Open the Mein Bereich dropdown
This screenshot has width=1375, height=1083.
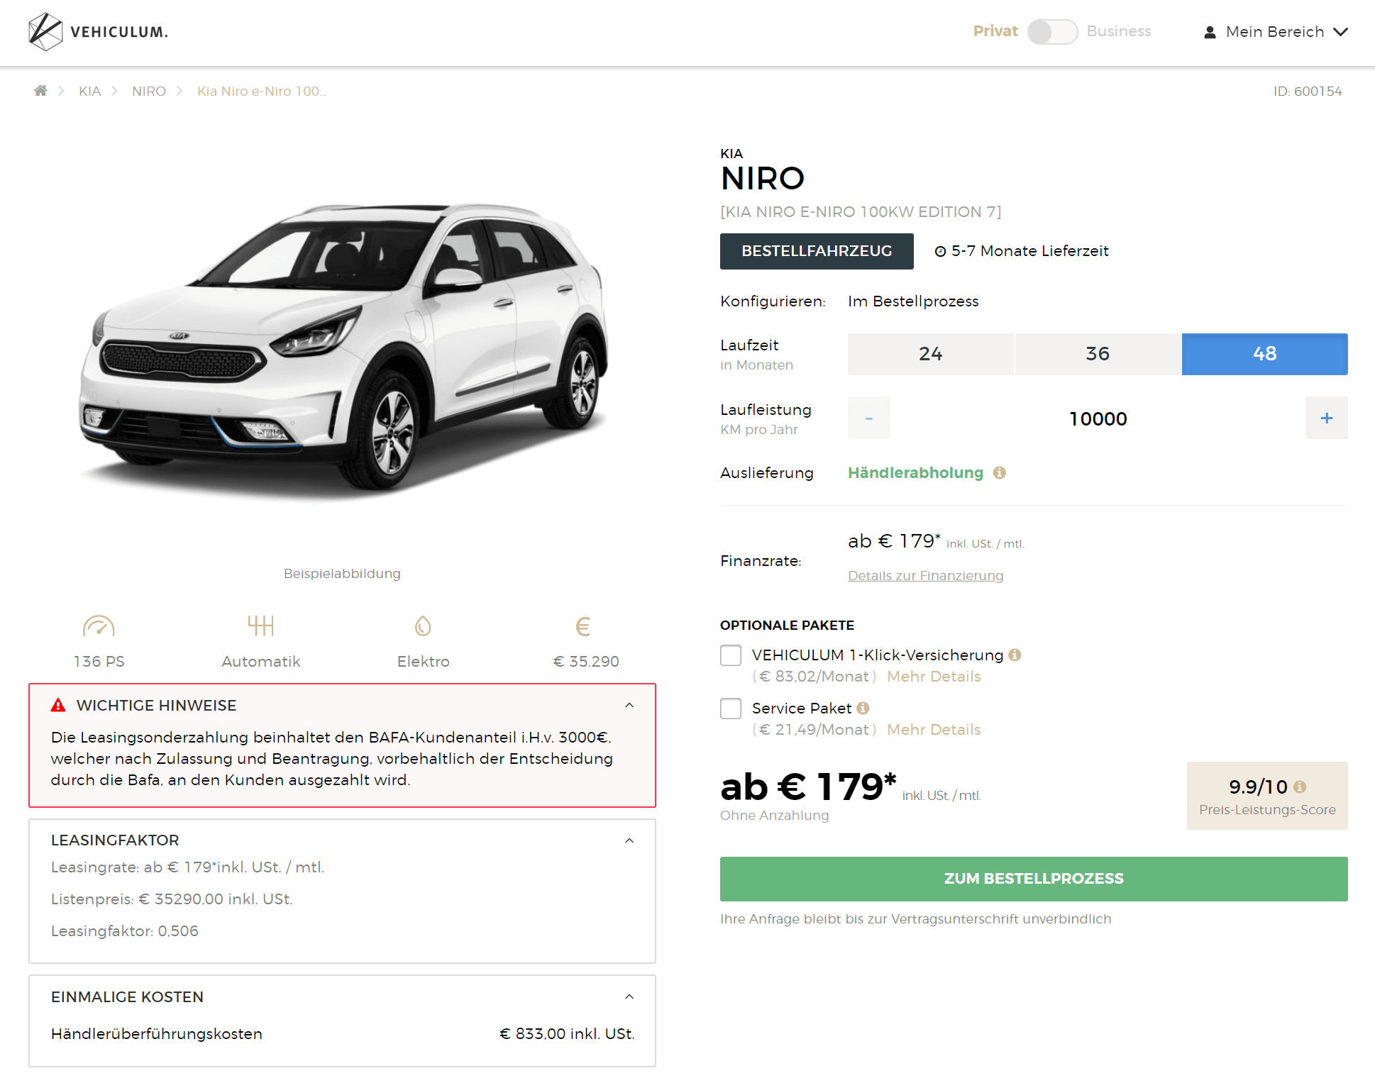[x=1275, y=32]
